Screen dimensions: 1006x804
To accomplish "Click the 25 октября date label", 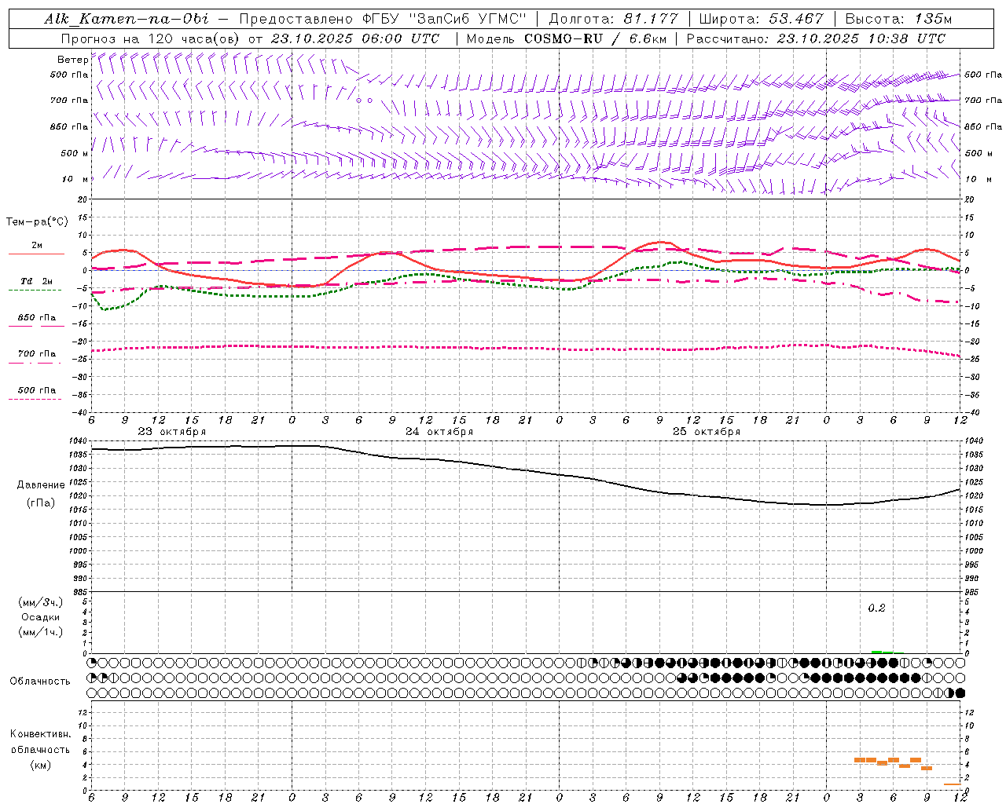I will coord(707,432).
